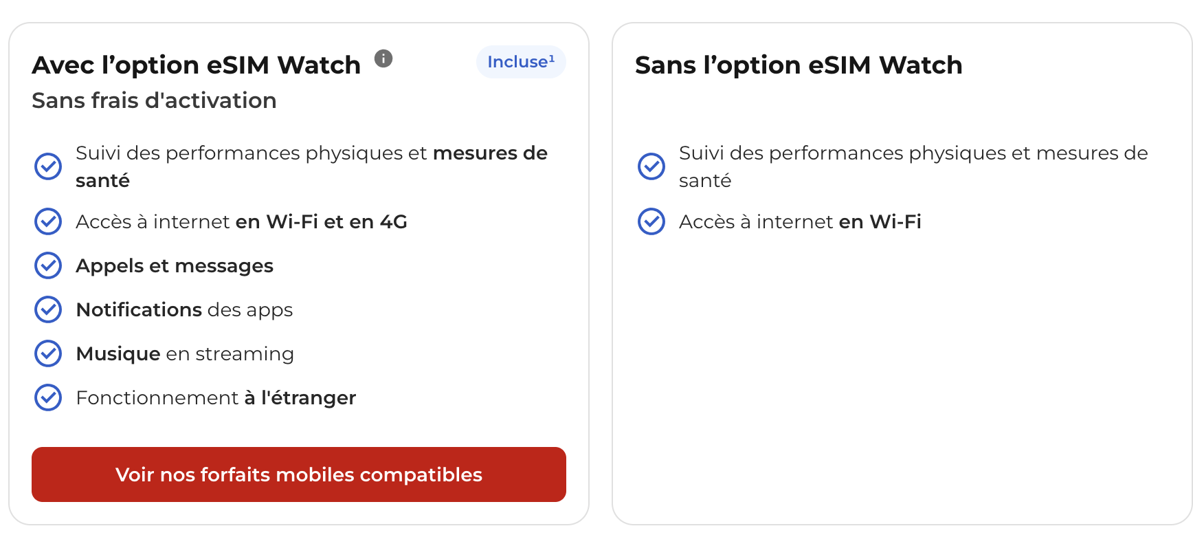Click the health tracking checkmark in the "Sans l'option" card
This screenshot has width=1193, height=535.
pos(651,166)
